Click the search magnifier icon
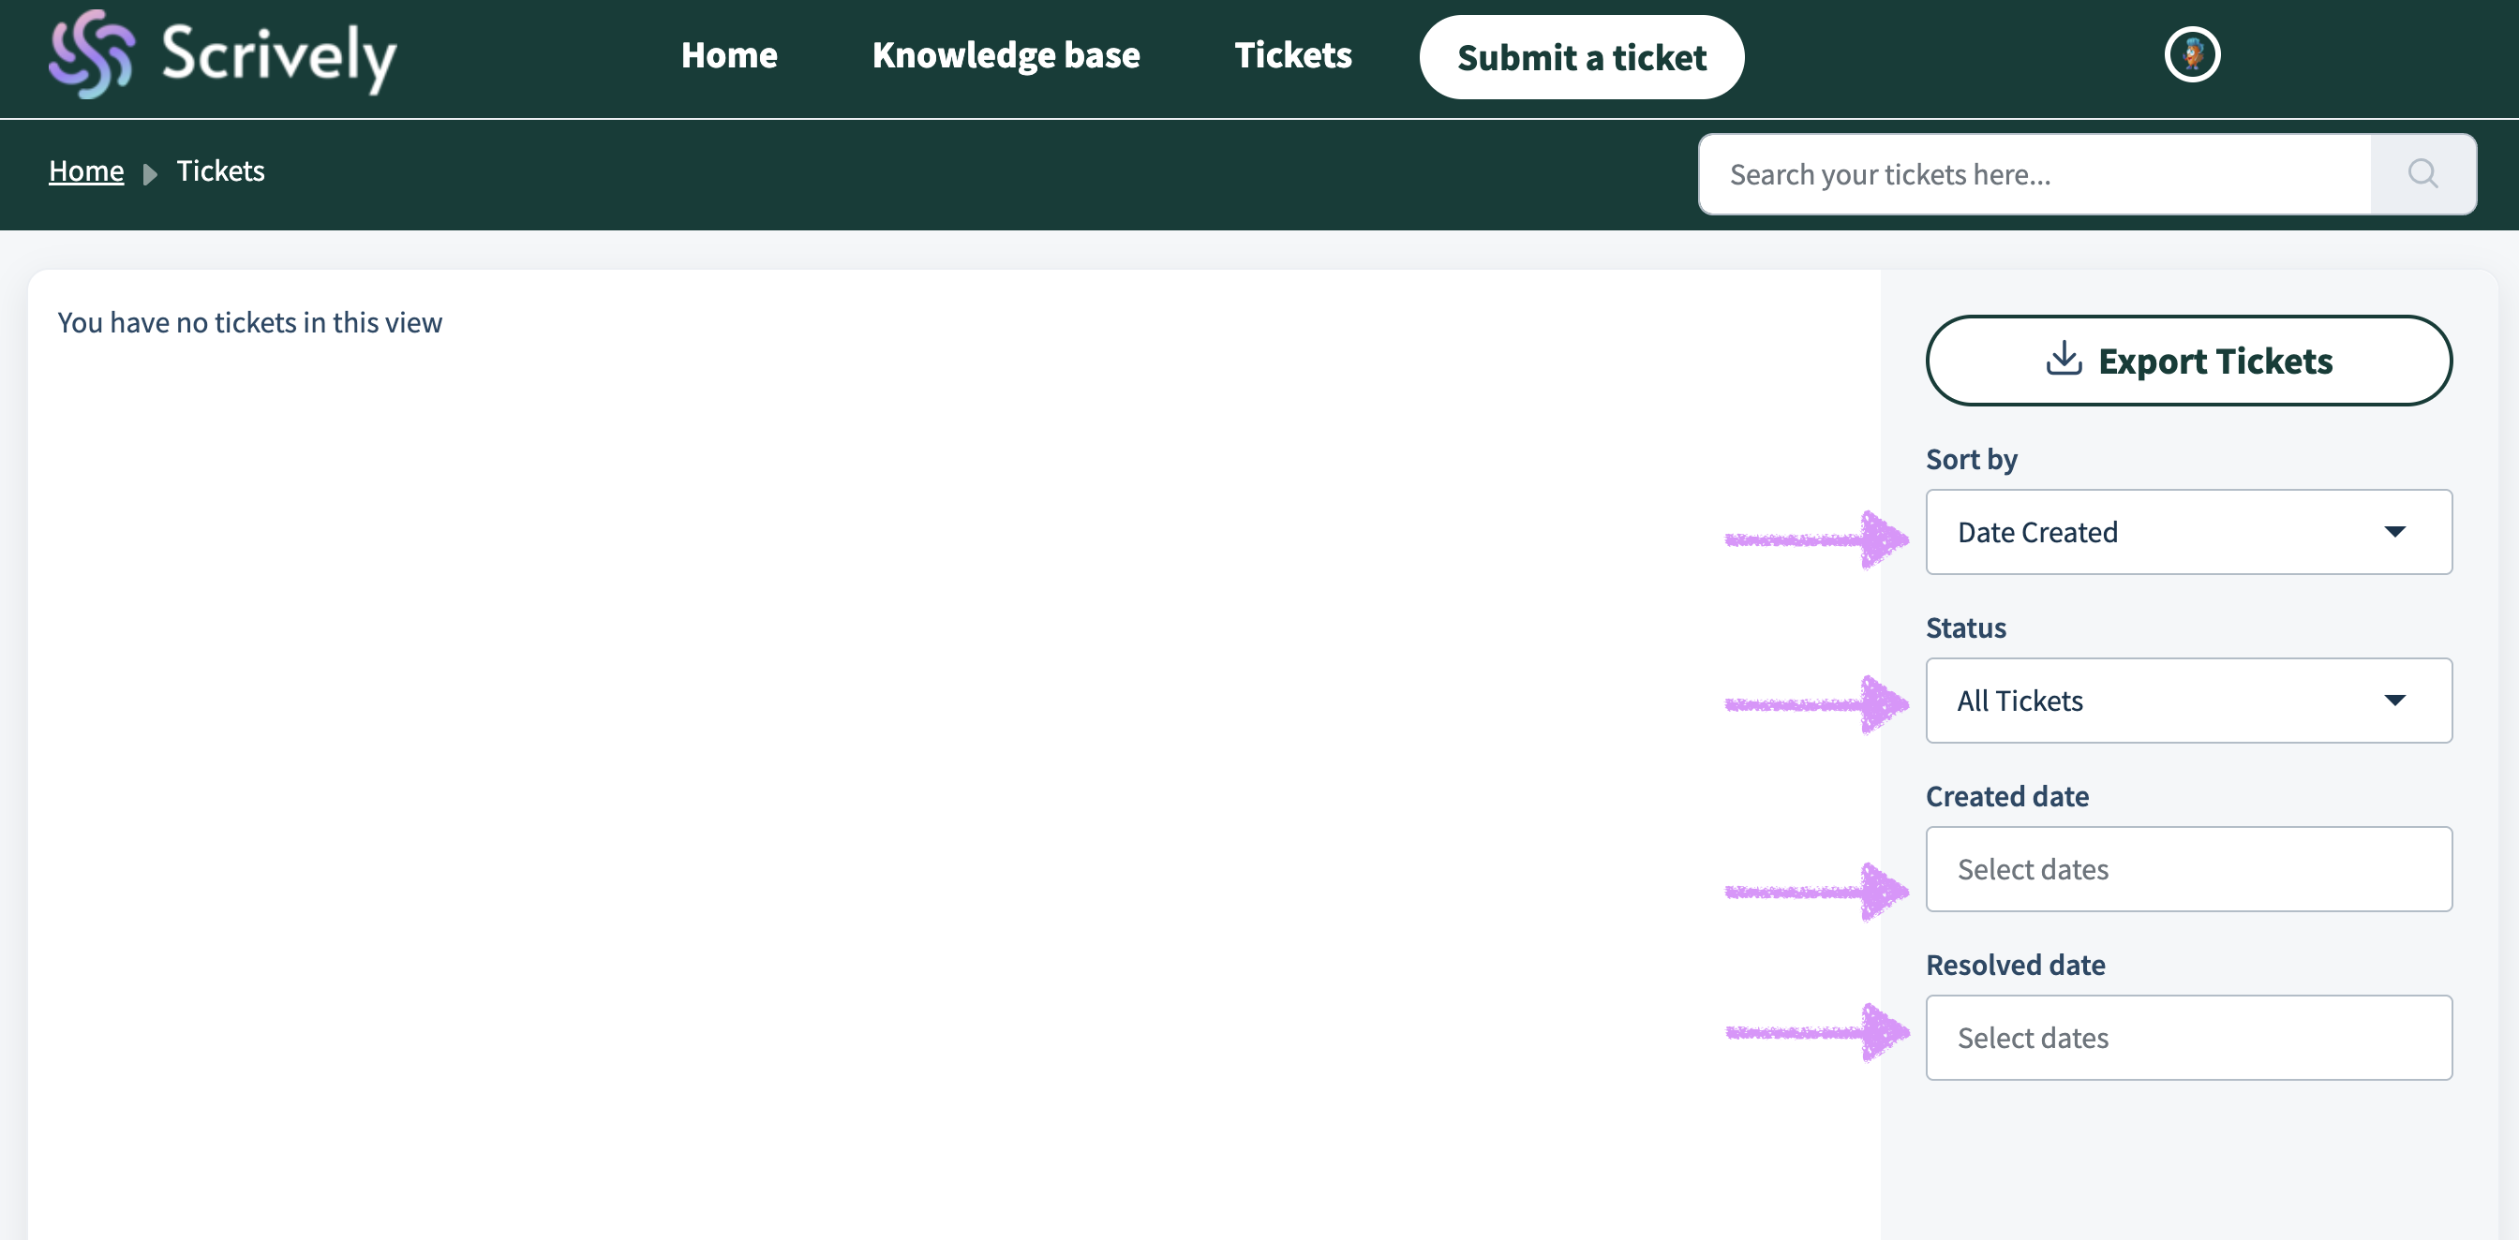Viewport: 2519px width, 1240px height. [x=2422, y=174]
